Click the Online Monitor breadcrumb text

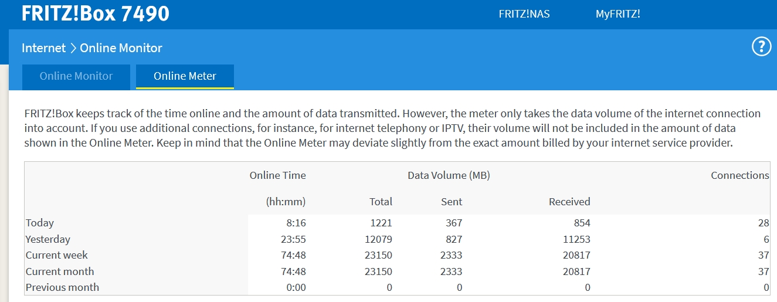pyautogui.click(x=121, y=48)
